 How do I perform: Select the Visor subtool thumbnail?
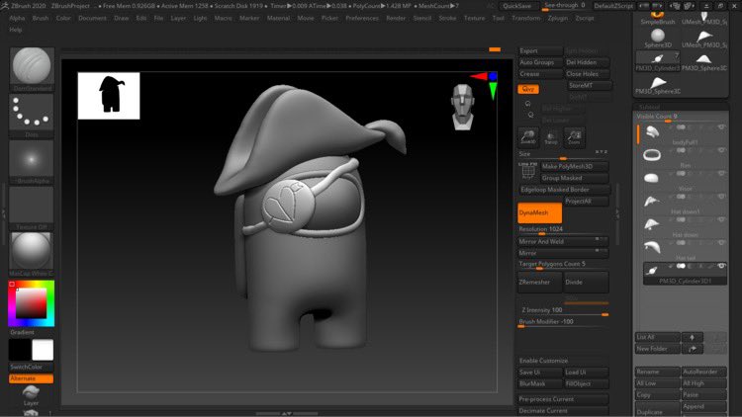coord(652,178)
